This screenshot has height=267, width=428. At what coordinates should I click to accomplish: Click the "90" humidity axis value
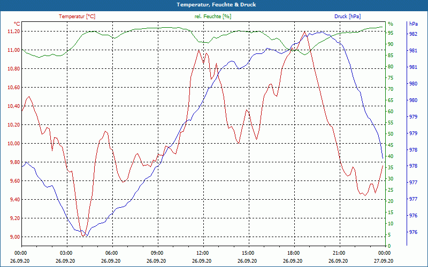tap(391, 44)
